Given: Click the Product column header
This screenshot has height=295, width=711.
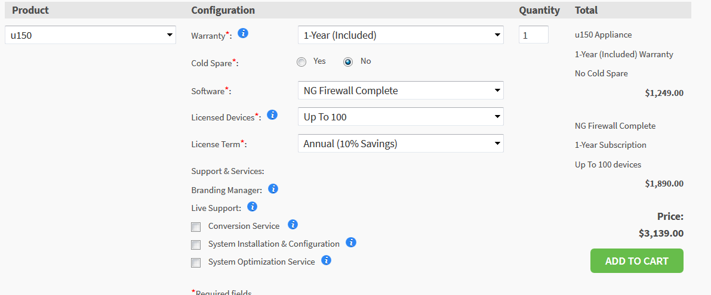Looking at the screenshot, I should point(30,10).
